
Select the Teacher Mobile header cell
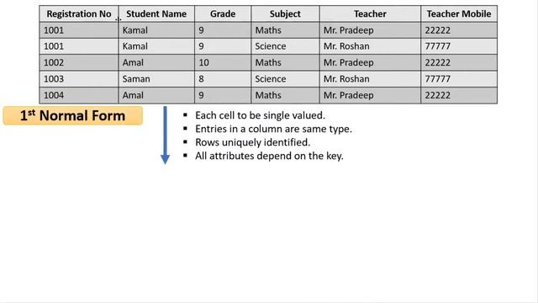pos(459,13)
